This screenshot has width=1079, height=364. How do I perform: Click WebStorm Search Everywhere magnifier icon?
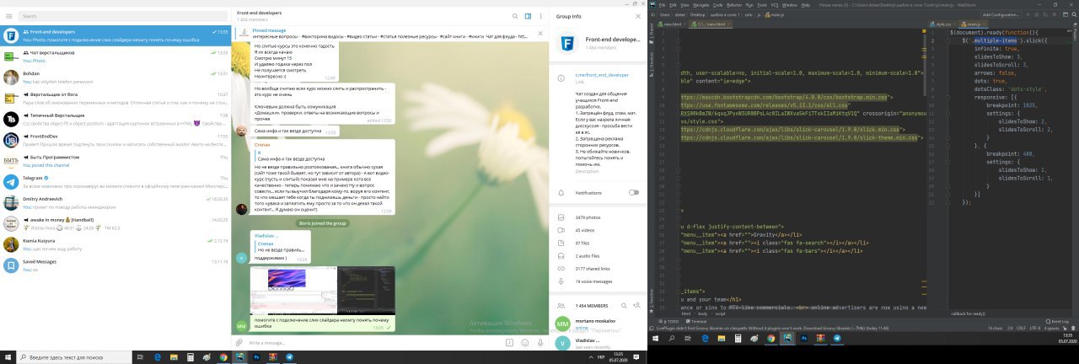tap(1073, 14)
